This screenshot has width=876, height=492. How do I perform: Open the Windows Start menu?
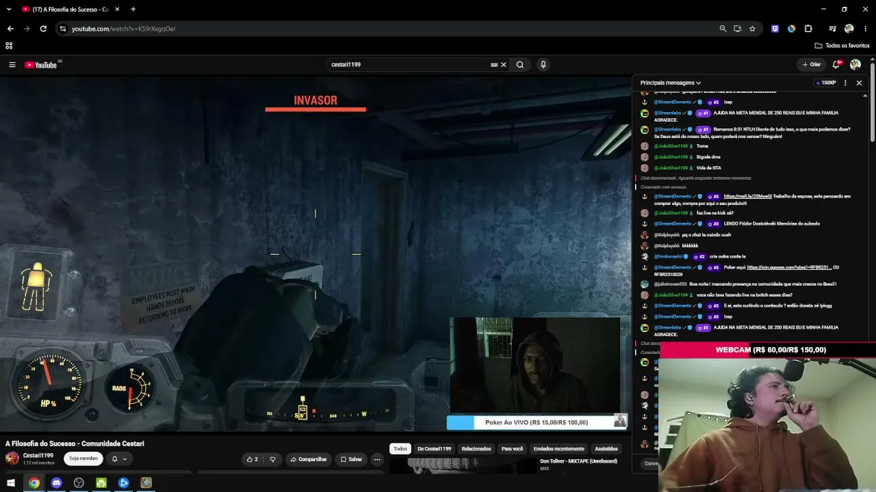pyautogui.click(x=11, y=483)
